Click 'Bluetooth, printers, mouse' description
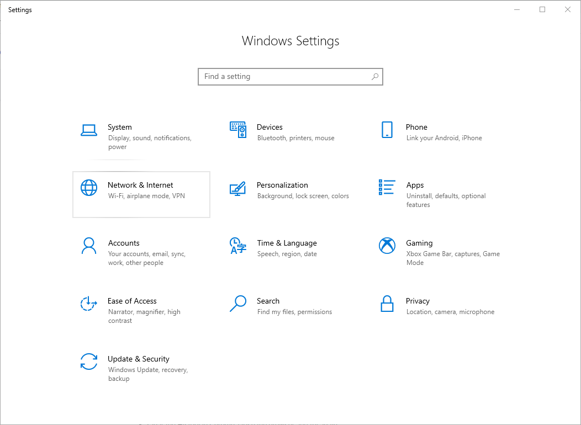The image size is (581, 425). click(x=295, y=138)
